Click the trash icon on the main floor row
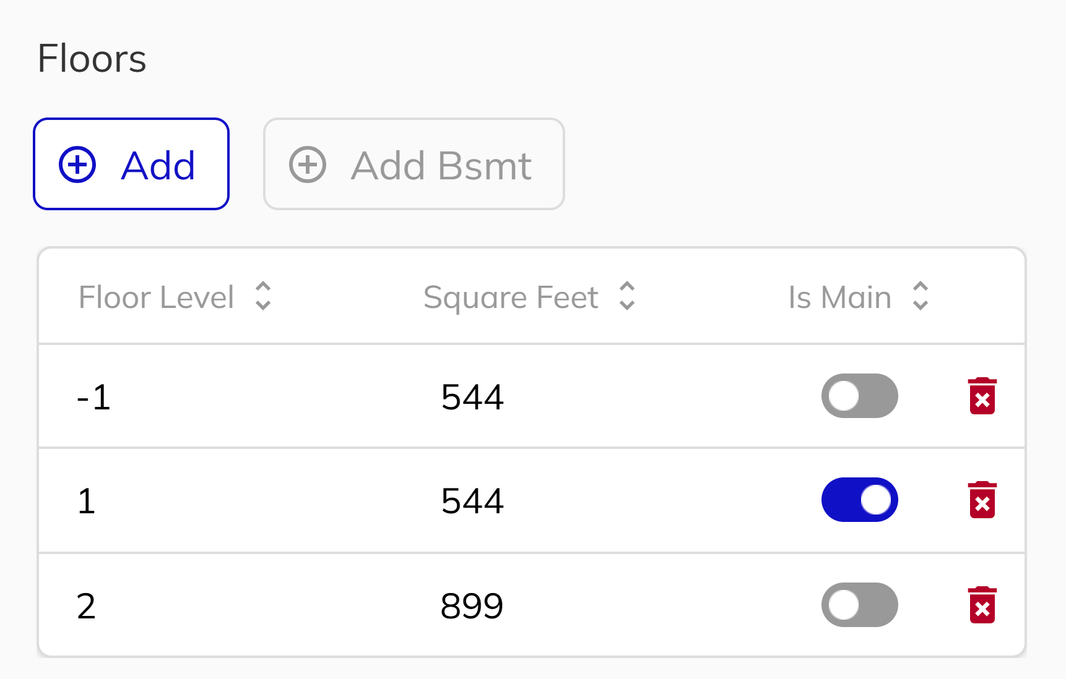This screenshot has width=1066, height=679. coord(983,500)
